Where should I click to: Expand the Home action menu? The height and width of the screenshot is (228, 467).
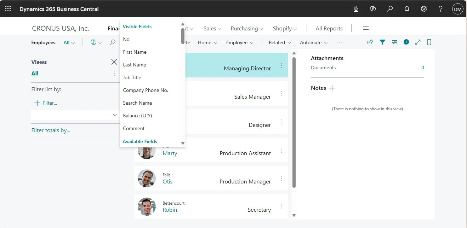tap(208, 42)
